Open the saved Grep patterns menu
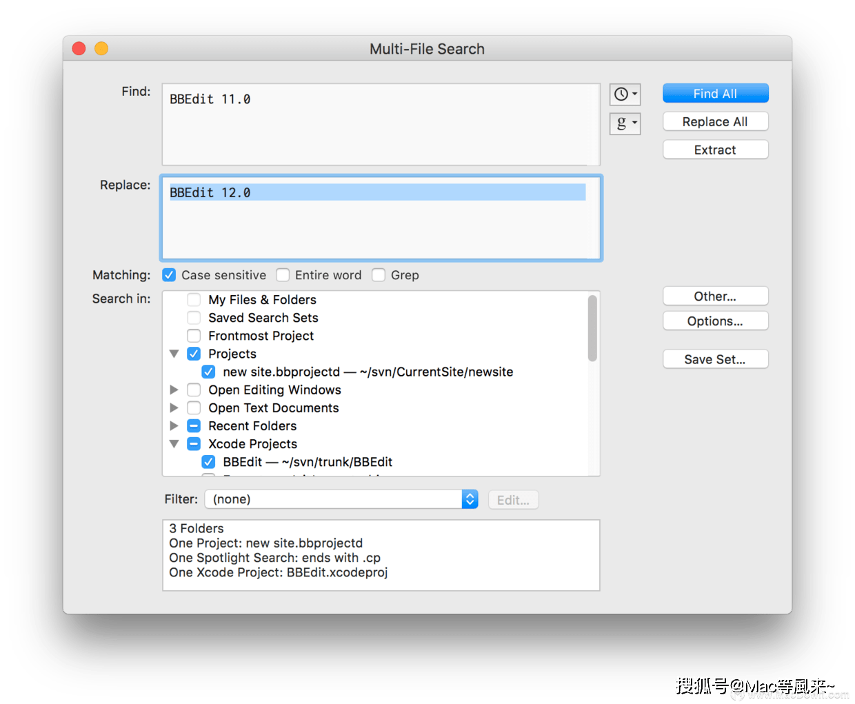 point(625,123)
